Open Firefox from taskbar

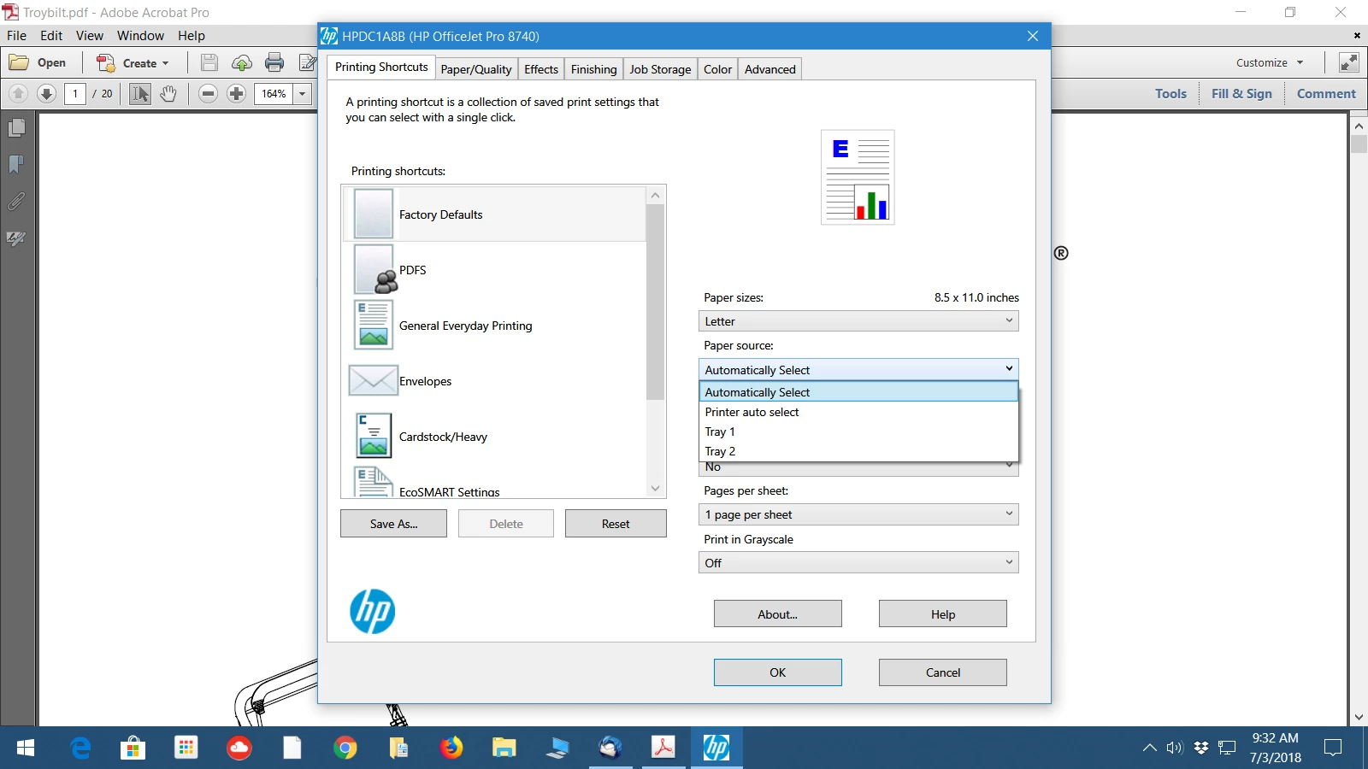[x=451, y=748]
